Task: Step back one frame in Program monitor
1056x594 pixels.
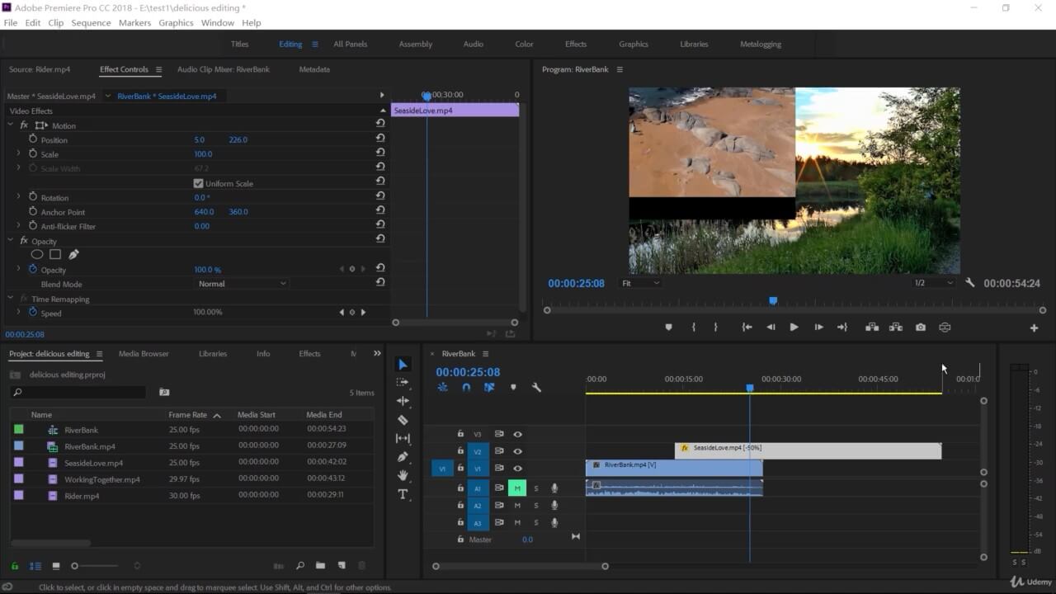Action: [x=771, y=328]
